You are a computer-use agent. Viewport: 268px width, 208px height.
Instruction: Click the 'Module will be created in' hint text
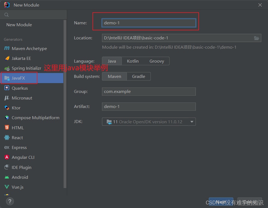(x=169, y=47)
